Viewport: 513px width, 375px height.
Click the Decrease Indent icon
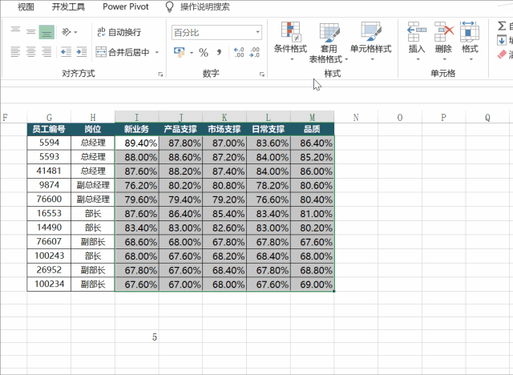(67, 52)
